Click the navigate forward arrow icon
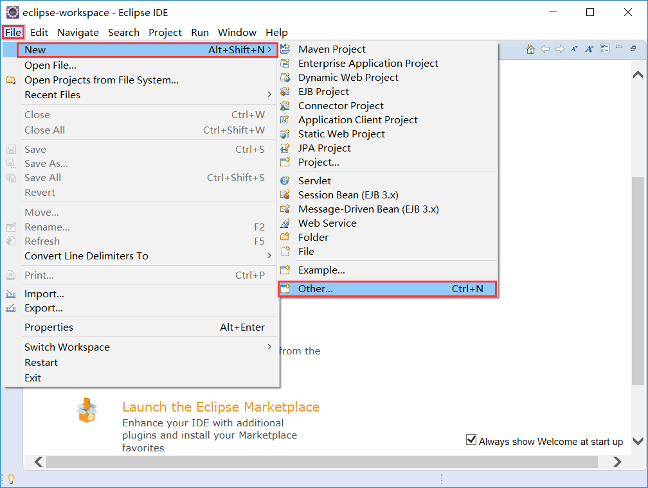Image resolution: width=648 pixels, height=488 pixels. tap(560, 49)
